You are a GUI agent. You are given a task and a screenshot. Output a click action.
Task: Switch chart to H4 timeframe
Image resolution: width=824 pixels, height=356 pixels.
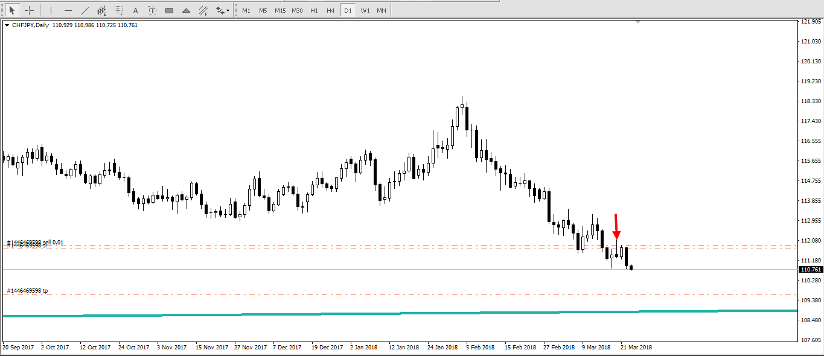(331, 10)
